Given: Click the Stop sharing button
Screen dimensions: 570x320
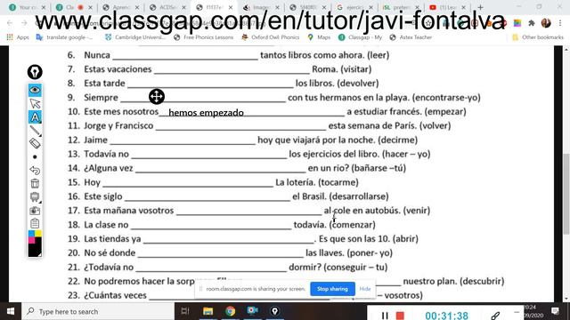Looking at the screenshot, I should (x=332, y=289).
